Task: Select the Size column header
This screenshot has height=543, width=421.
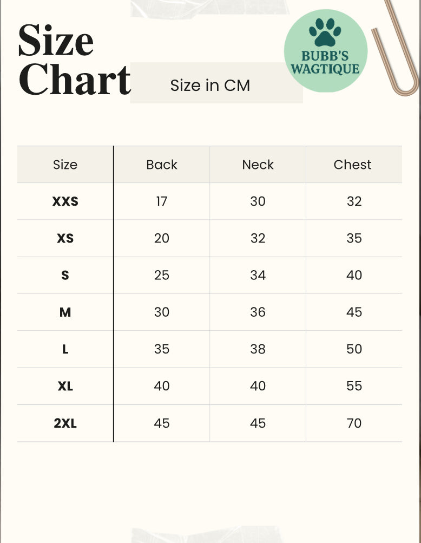Action: (x=65, y=165)
